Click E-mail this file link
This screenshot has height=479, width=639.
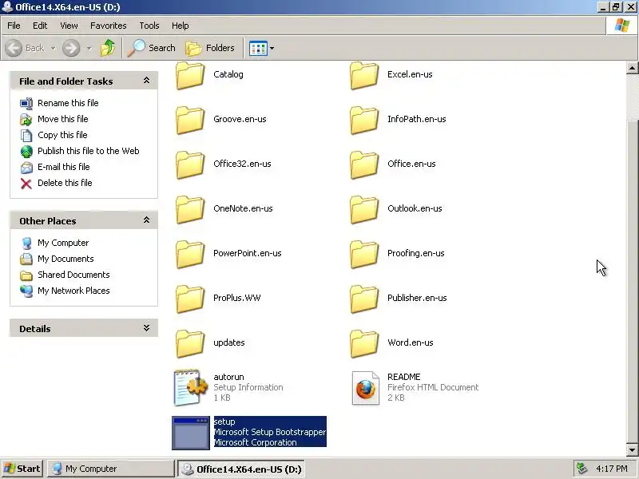tap(64, 167)
